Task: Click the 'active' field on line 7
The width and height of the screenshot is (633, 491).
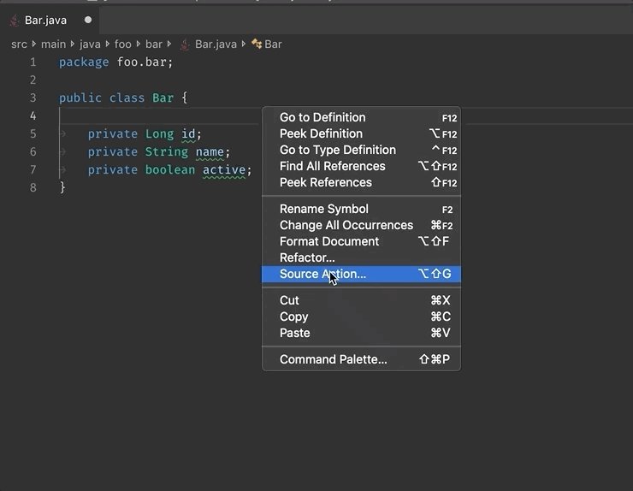Action: tap(224, 169)
